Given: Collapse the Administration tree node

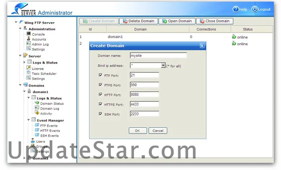Looking at the screenshot, I should click(20, 29).
